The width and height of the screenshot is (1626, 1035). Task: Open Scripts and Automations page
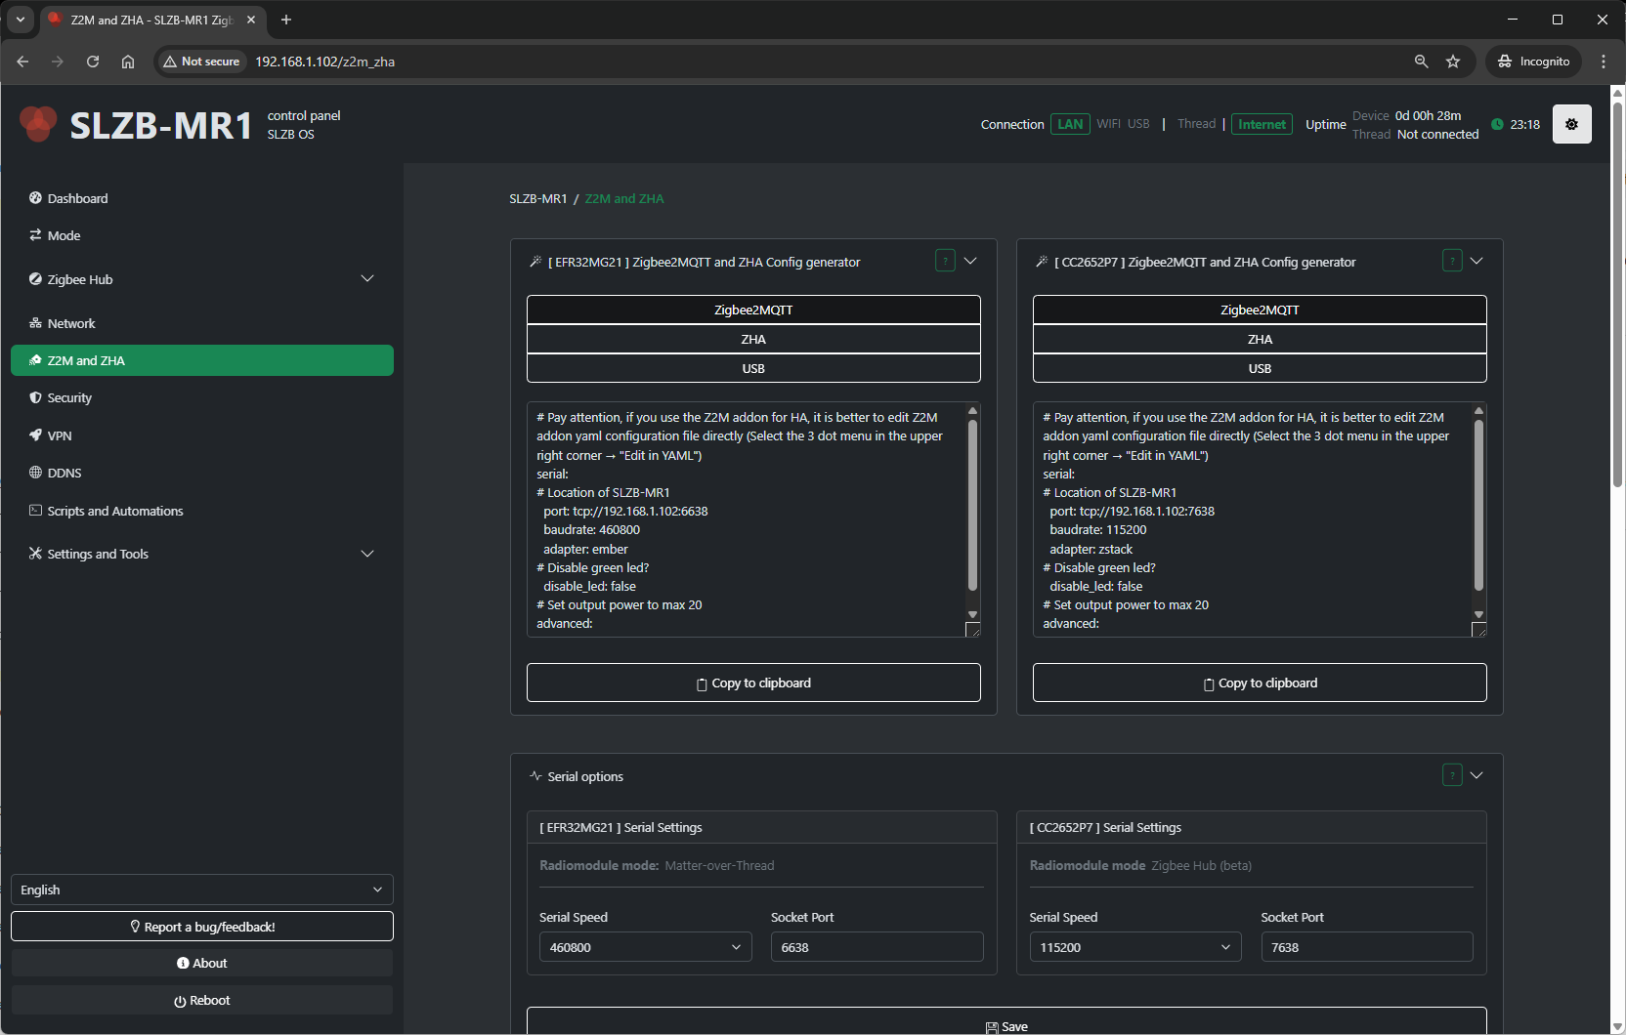115,511
